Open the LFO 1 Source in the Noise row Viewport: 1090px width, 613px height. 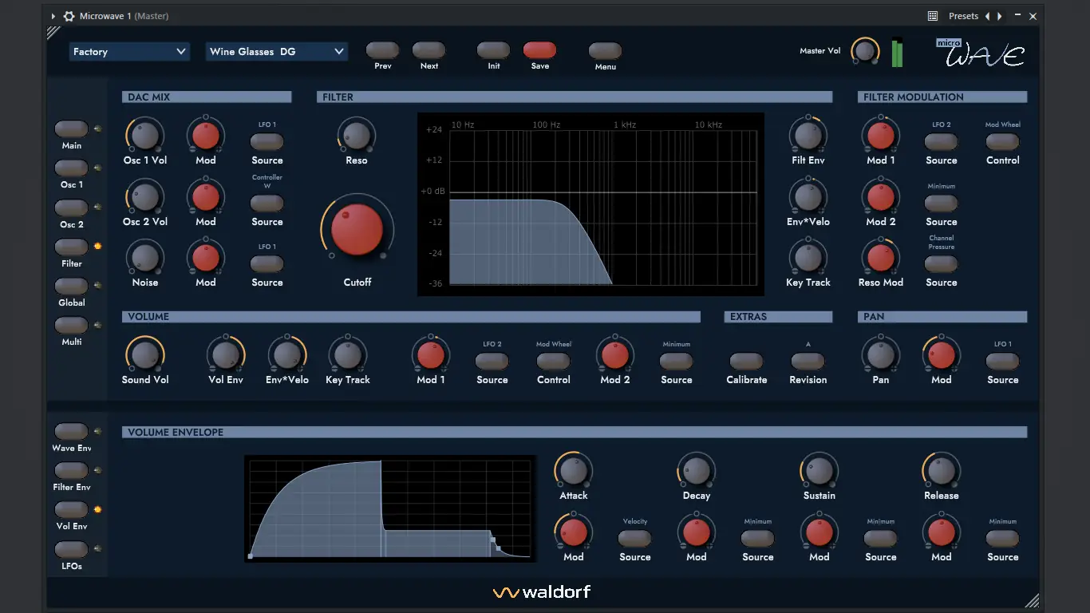point(267,264)
